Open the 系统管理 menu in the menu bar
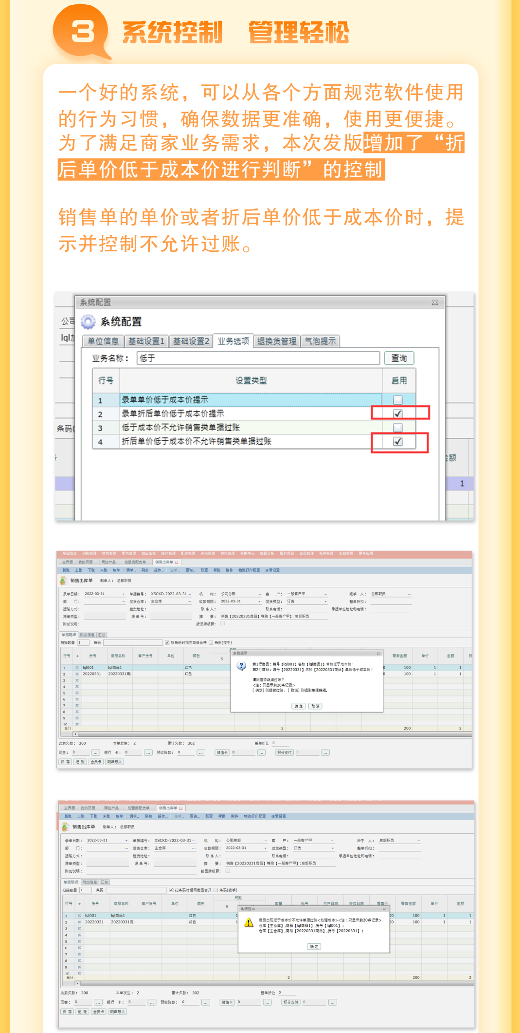Viewport: 520px width, 1033px height. click(x=346, y=553)
